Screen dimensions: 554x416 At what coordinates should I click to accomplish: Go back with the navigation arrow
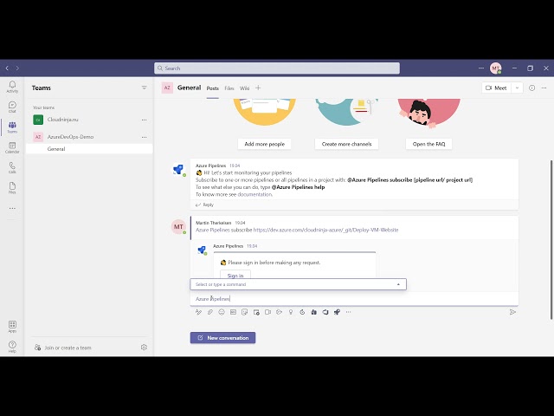pyautogui.click(x=7, y=68)
